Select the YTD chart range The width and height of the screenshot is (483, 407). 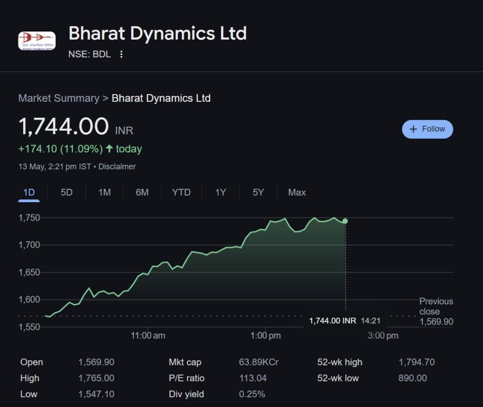click(x=181, y=193)
